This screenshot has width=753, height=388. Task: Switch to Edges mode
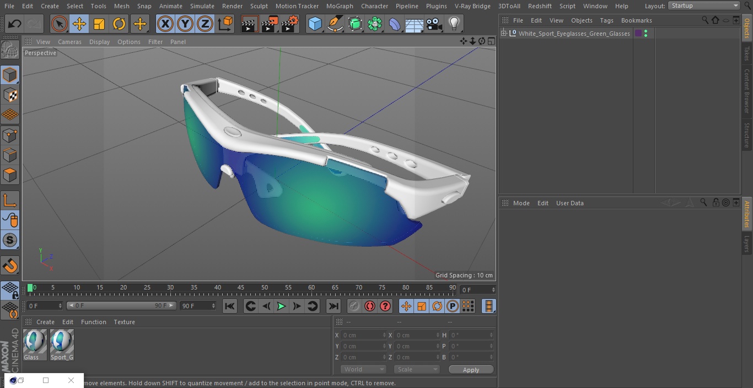(10, 155)
